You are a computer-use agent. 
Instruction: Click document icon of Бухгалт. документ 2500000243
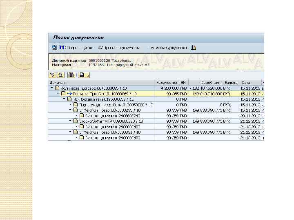click(82, 115)
